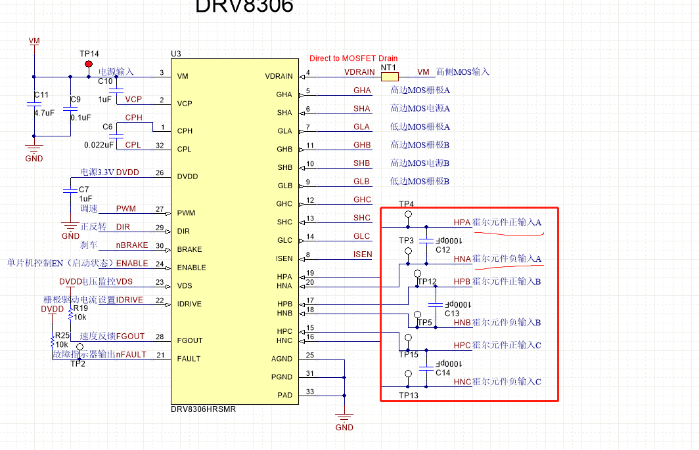Select the VM label beside NT1
This screenshot has width=699, height=450.
click(423, 72)
